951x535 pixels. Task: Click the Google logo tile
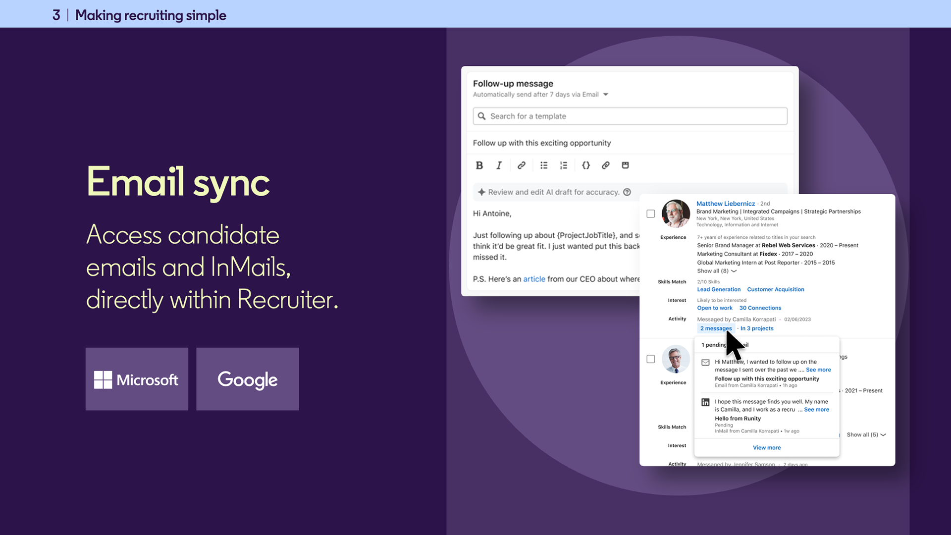(248, 379)
